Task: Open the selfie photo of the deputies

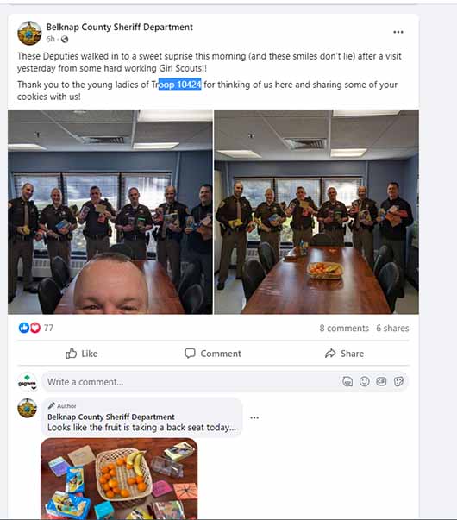Action: pos(110,212)
